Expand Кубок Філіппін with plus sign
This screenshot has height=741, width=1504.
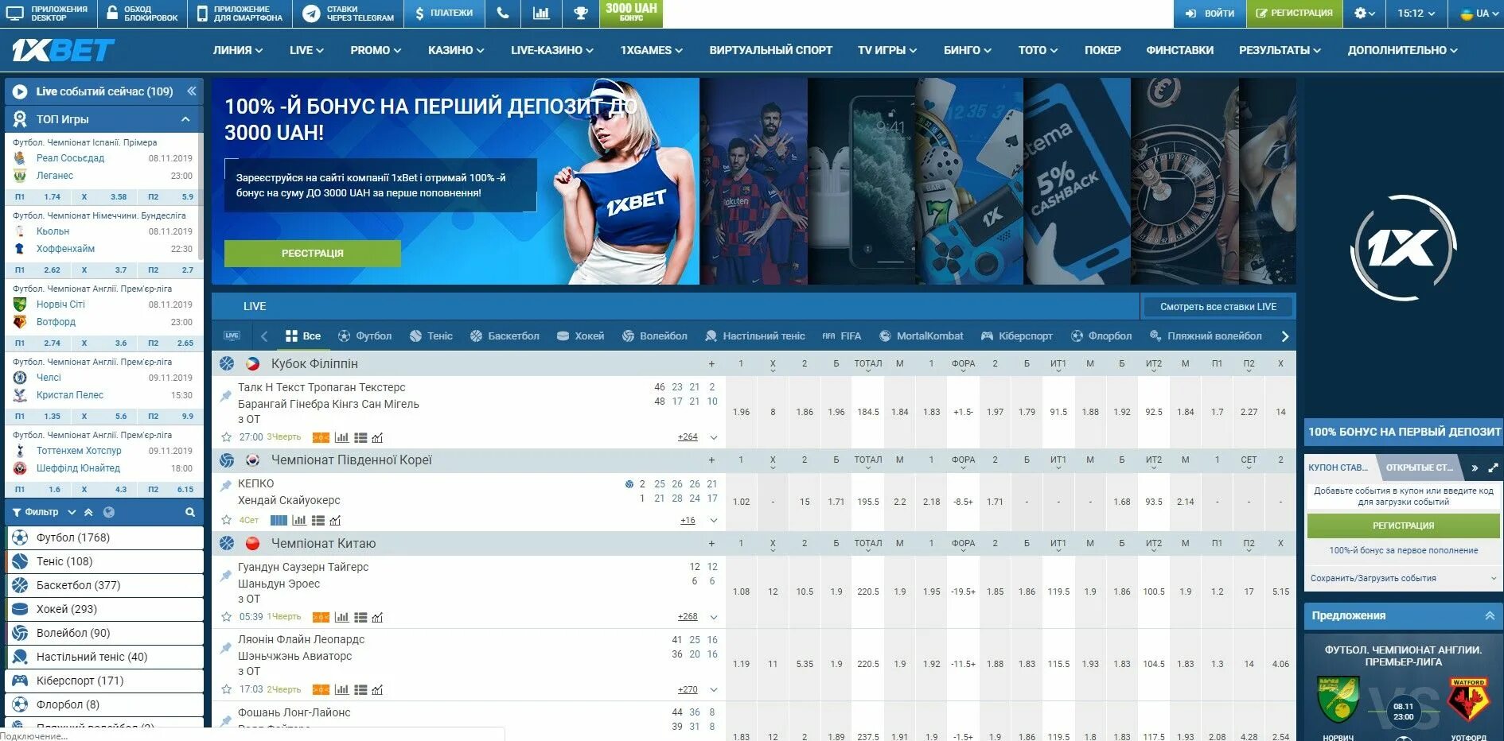click(711, 364)
